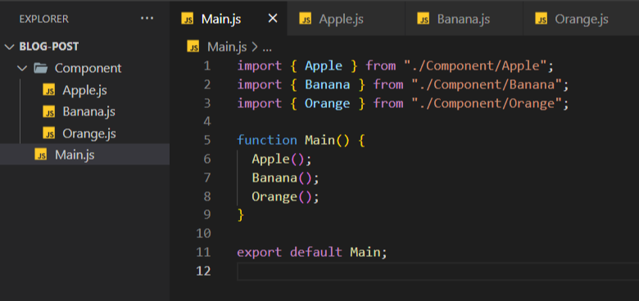Click the JS icon beside Banana.js in Explorer
Viewport: 639px width, 301px height.
(49, 111)
